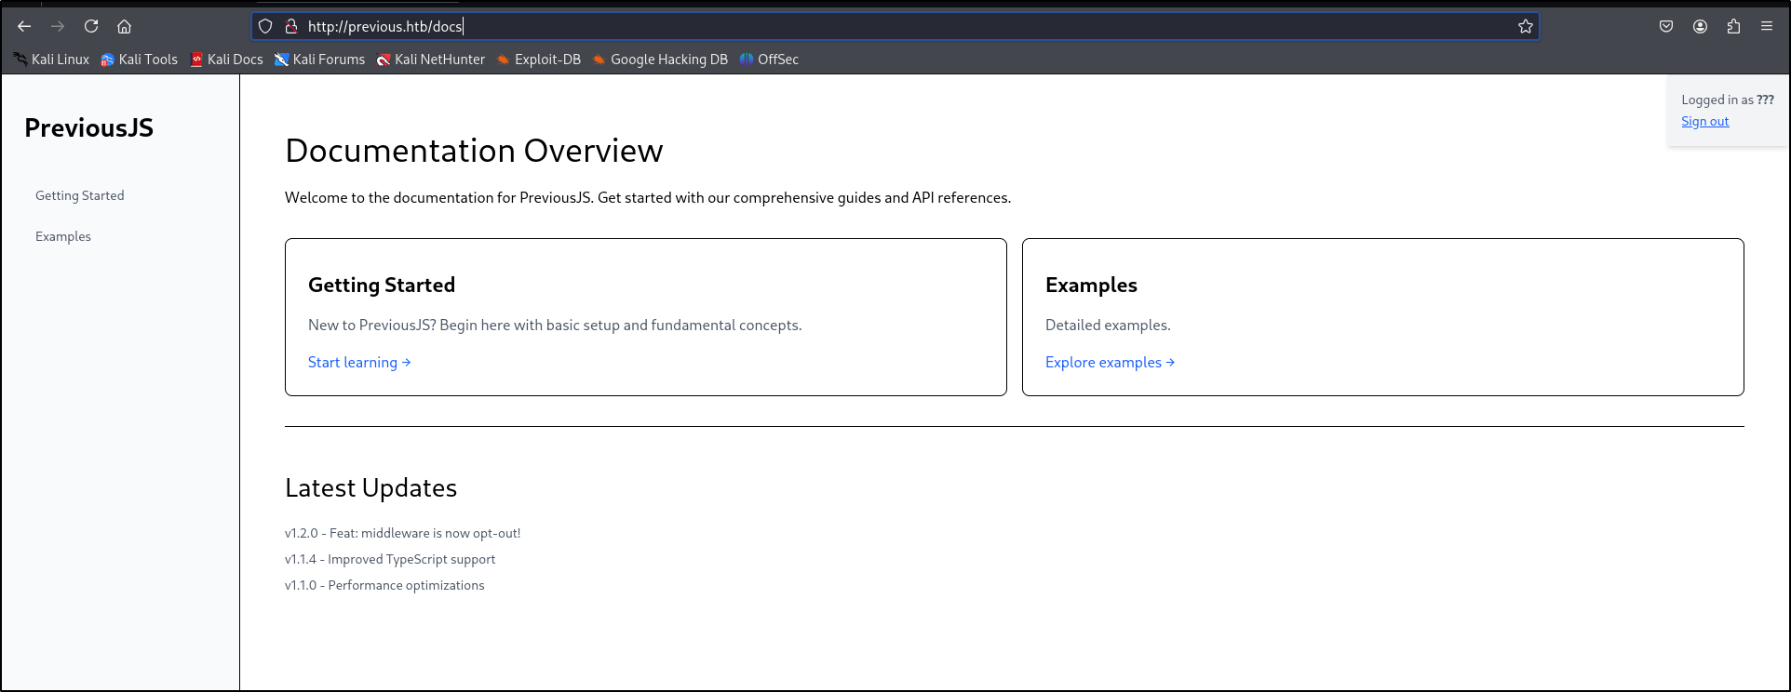Open the Firefox account icon
The height and width of the screenshot is (692, 1791).
click(1700, 26)
